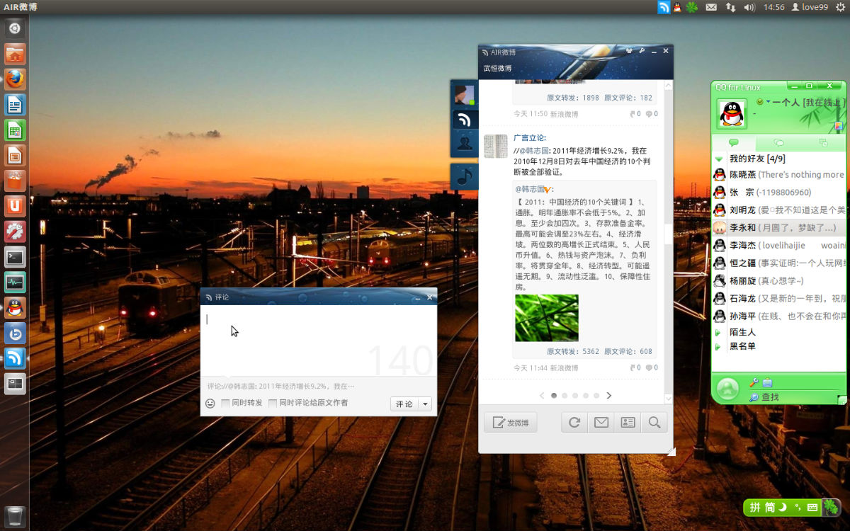Screen dimensions: 850x531
Task: Go to the previous Weibo page arrow
Action: (x=542, y=396)
